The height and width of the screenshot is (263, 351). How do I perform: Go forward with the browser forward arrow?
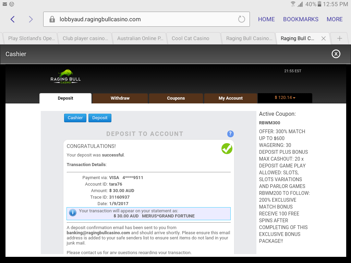coord(31,19)
